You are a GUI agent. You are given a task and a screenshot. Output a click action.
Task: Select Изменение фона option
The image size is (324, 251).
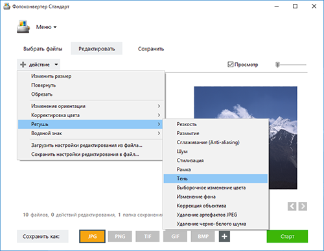pos(216,197)
